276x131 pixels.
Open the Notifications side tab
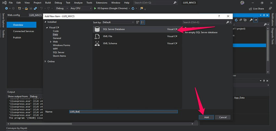point(272,19)
